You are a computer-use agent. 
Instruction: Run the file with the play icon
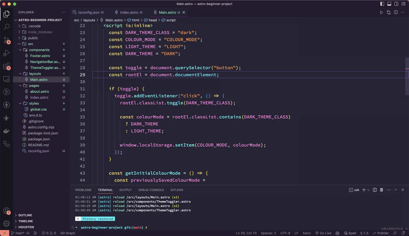pyautogui.click(x=382, y=12)
